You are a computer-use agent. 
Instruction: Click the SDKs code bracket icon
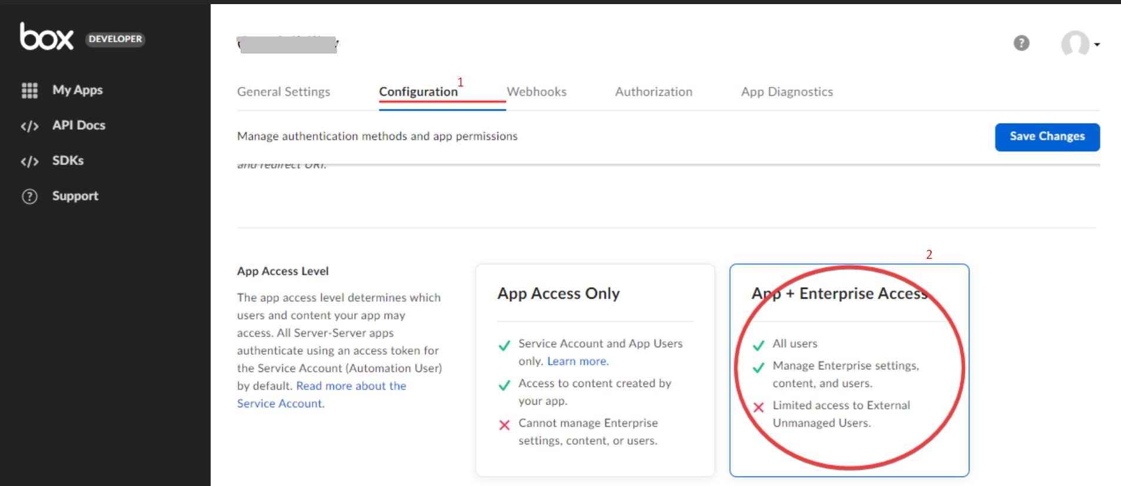[29, 161]
